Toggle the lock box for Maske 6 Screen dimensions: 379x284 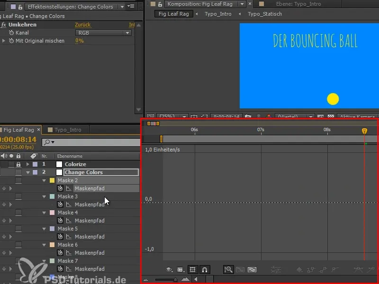18,245
